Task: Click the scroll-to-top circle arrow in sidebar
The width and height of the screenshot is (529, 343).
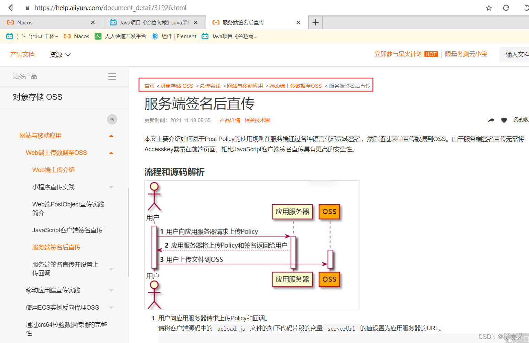Action: pos(112,119)
